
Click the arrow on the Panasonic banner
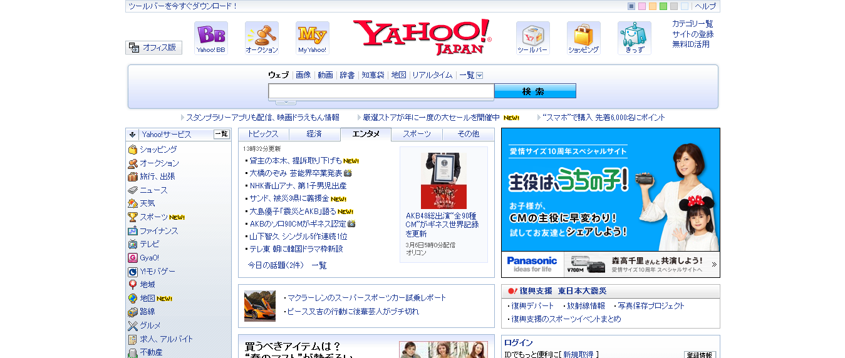(714, 265)
